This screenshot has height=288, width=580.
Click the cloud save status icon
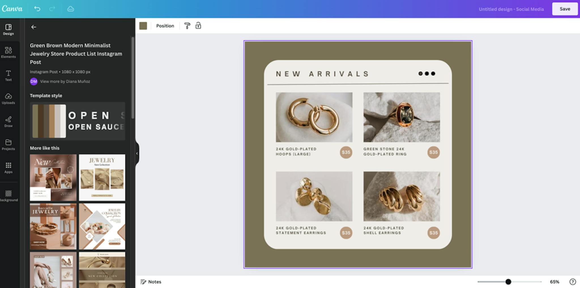click(71, 9)
